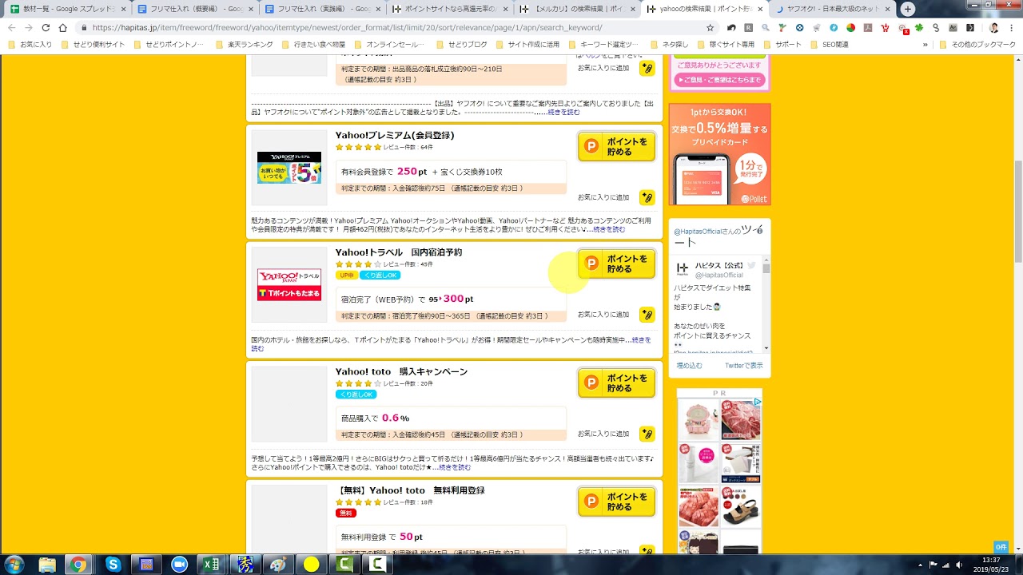This screenshot has height=575, width=1023.
Task: Open SEO関連 bookmark folder
Action: click(x=830, y=45)
